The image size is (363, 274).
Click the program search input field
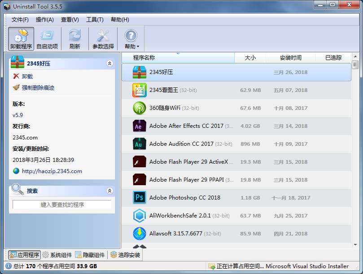[62, 204]
